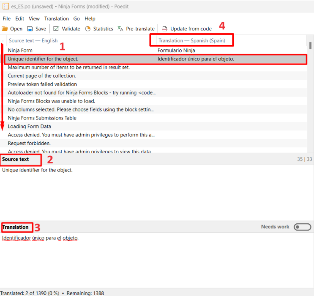314x296 pixels.
Task: Open the Translation menu
Action: click(x=56, y=19)
